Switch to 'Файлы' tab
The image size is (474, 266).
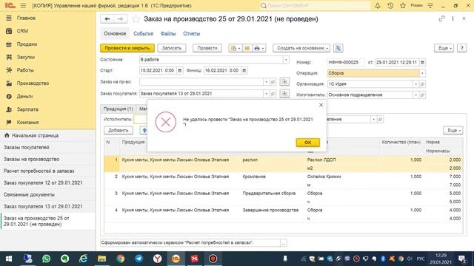coord(168,33)
